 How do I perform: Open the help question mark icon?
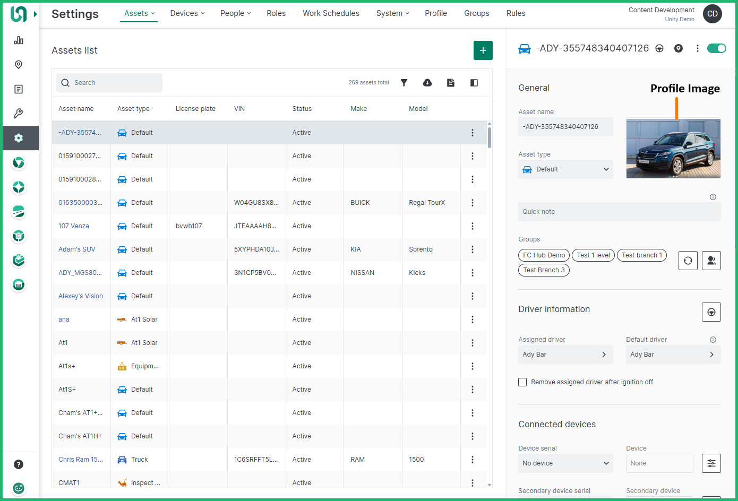19,464
